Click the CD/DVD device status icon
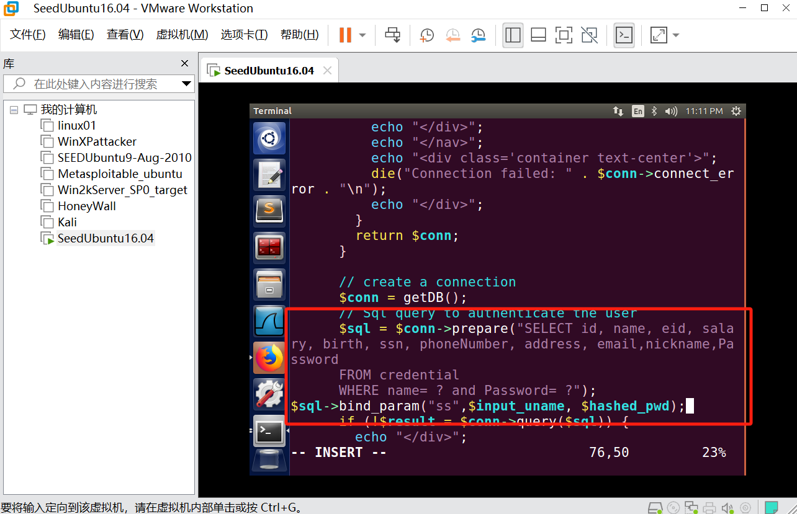Screen dimensions: 797x514 pyautogui.click(x=673, y=507)
